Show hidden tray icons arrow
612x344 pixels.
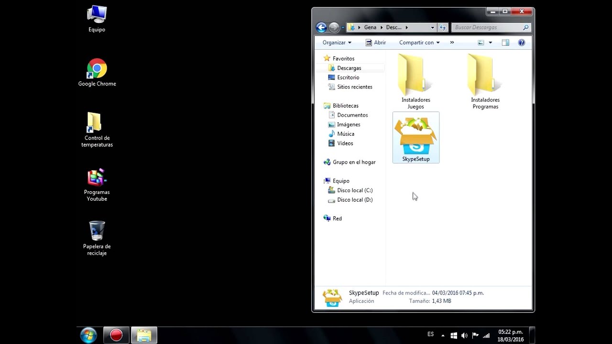(x=443, y=335)
